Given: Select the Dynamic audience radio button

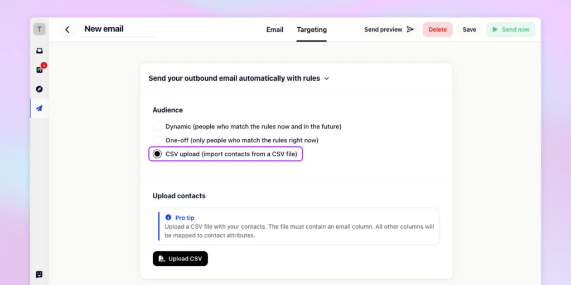Looking at the screenshot, I should pos(157,127).
